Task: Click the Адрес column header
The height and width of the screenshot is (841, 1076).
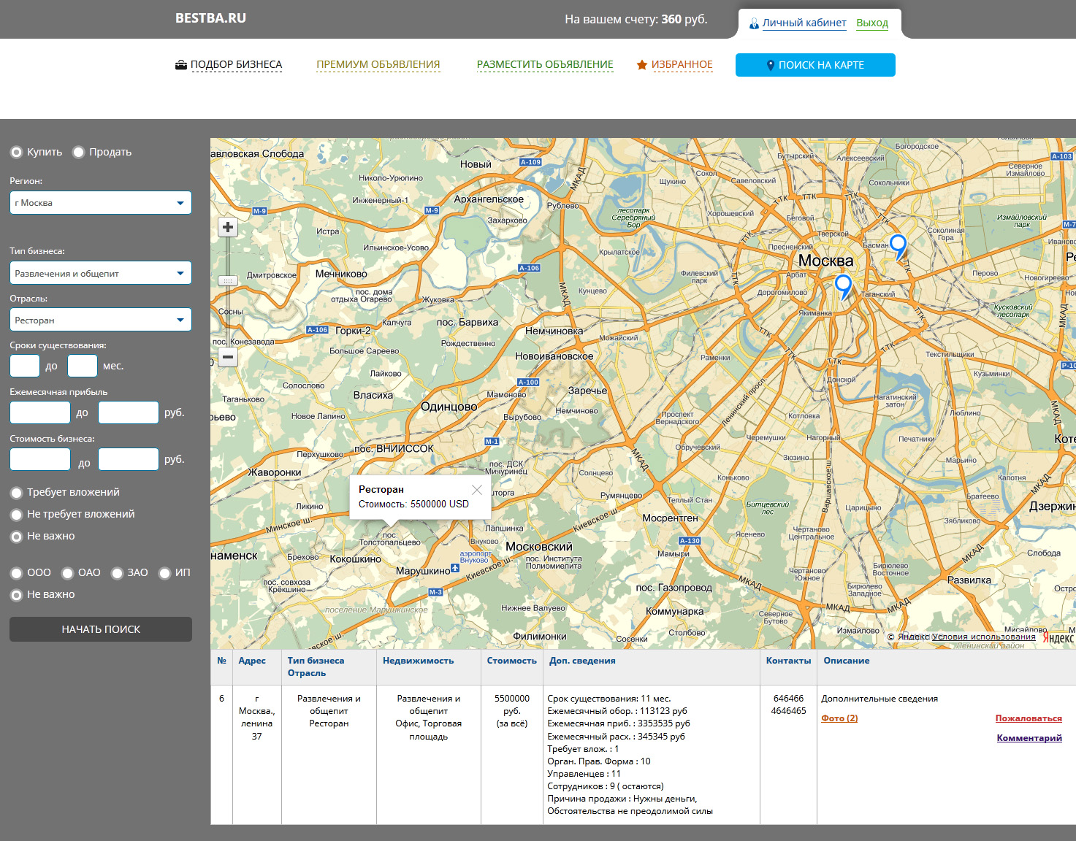Action: 252,661
